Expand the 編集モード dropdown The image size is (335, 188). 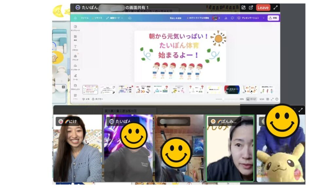pyautogui.click(x=115, y=18)
